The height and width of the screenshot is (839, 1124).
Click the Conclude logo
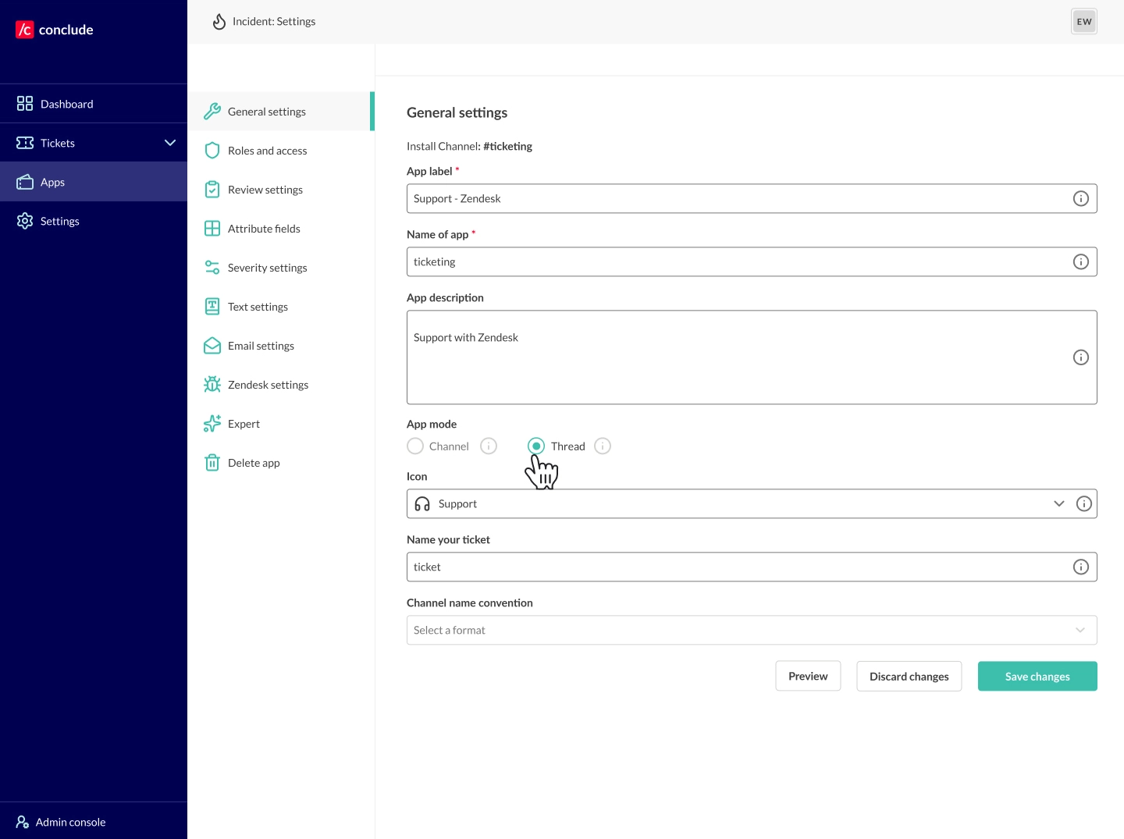(55, 30)
